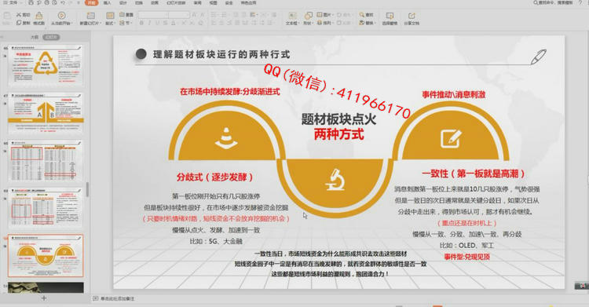Open the Find magnifier tool
Image resolution: width=589 pixels, height=307 pixels.
click(361, 15)
